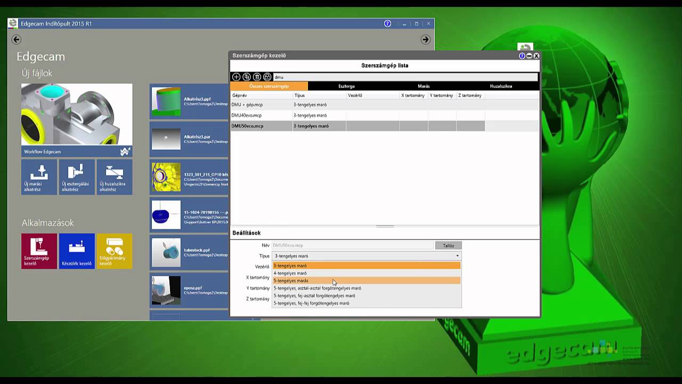Choose 5-tengelyes marás from the dropdown list
682x384 pixels.
coord(367,281)
